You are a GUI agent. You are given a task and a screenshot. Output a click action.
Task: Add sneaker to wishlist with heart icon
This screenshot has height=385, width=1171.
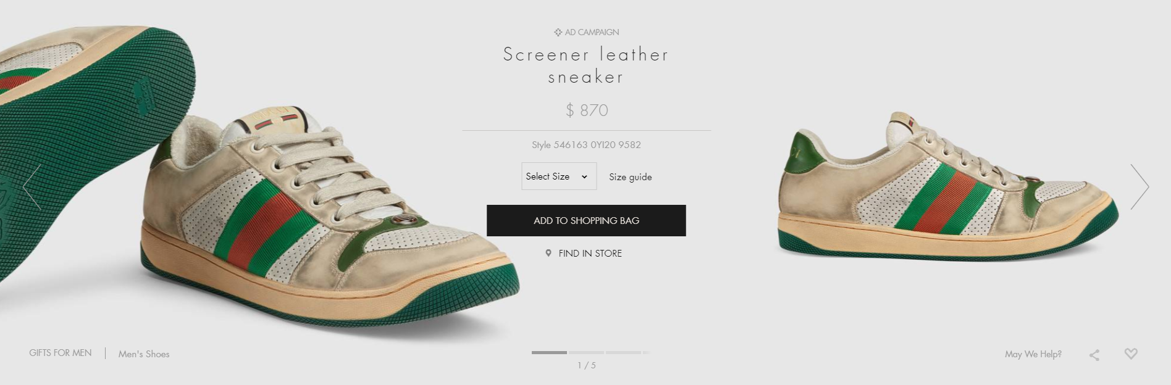tap(1131, 354)
